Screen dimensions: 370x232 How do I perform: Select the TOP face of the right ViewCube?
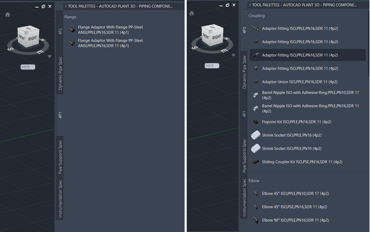213,27
